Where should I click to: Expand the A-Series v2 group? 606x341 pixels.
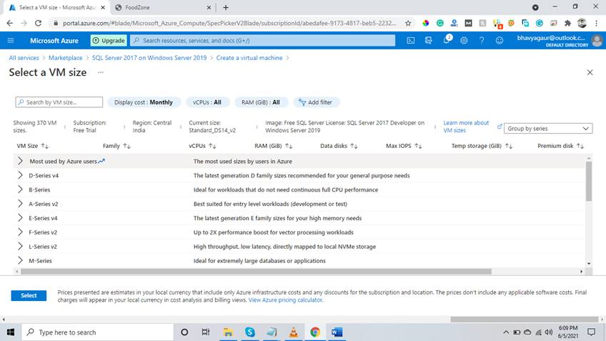20,204
